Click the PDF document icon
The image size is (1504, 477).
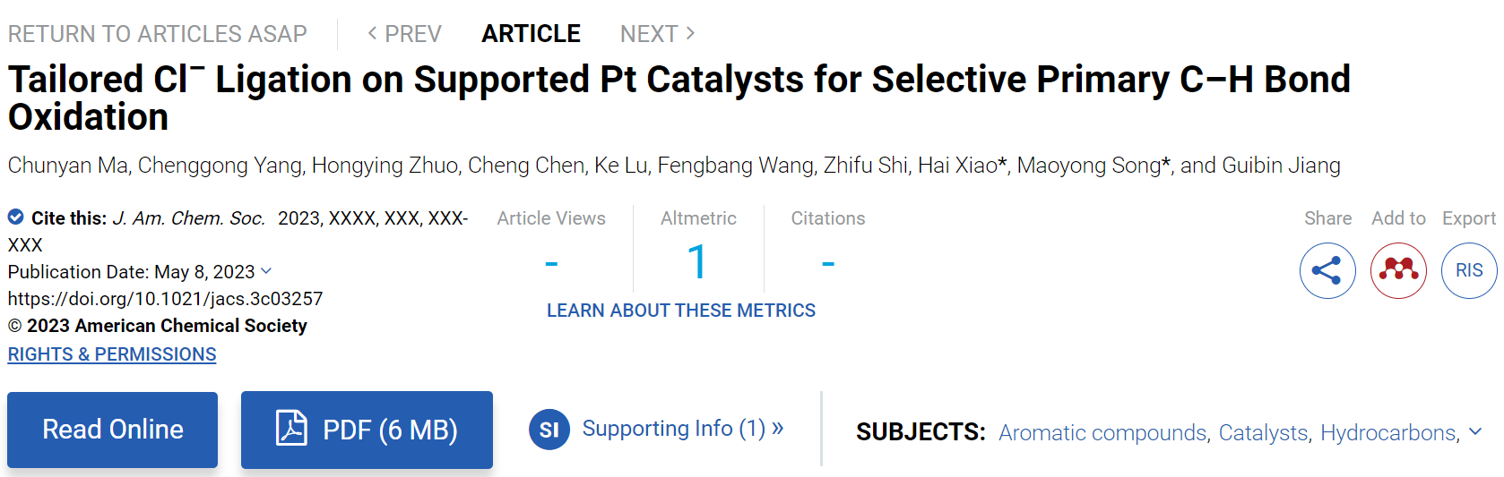(291, 428)
